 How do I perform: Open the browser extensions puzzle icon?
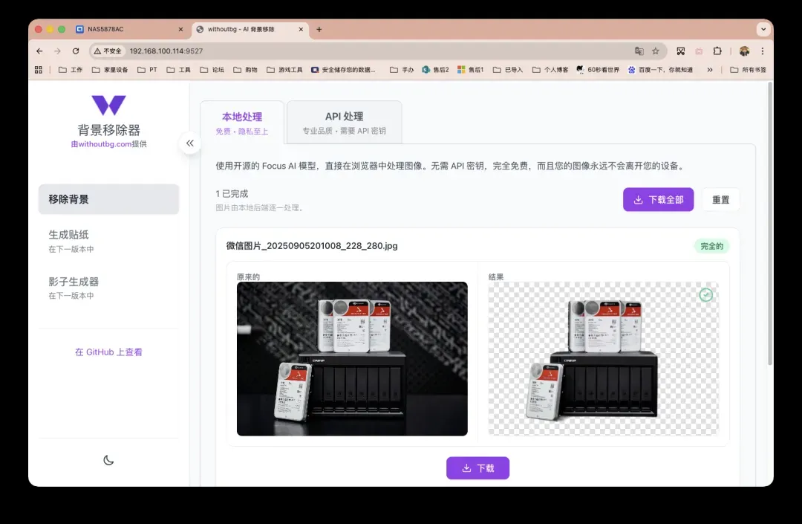coord(717,51)
